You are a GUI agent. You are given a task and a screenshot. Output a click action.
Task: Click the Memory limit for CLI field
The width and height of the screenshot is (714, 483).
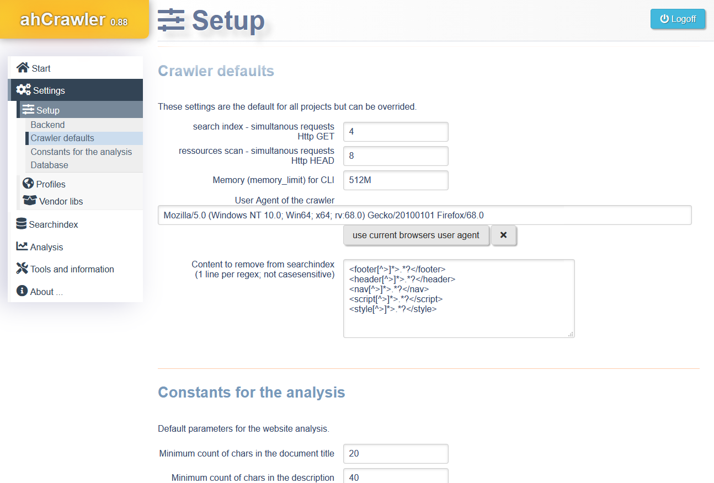(x=396, y=180)
